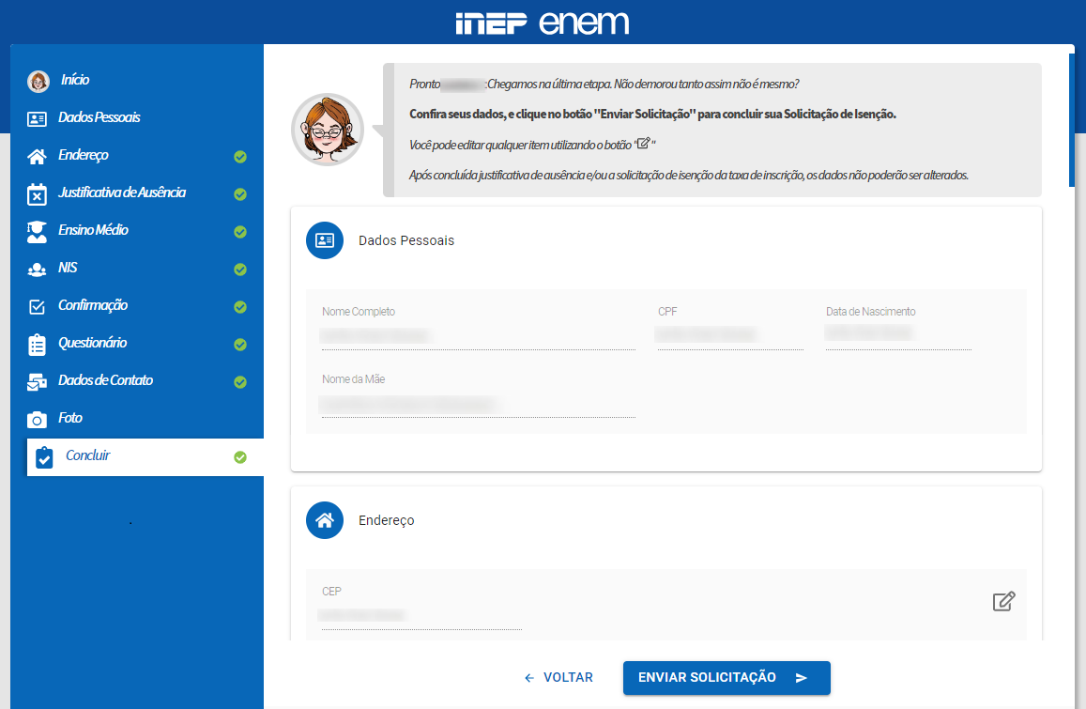The width and height of the screenshot is (1086, 709).
Task: Open Questionário sidebar item
Action: click(92, 343)
